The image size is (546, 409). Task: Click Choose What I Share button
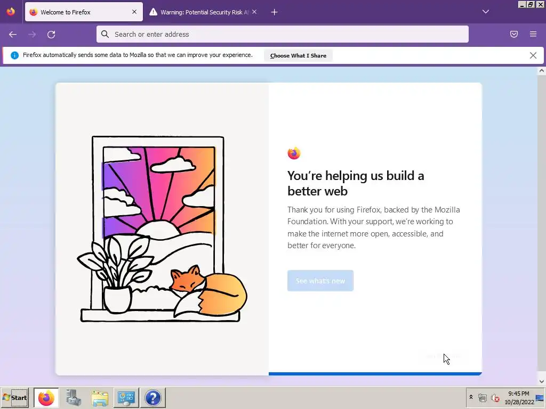click(x=298, y=55)
